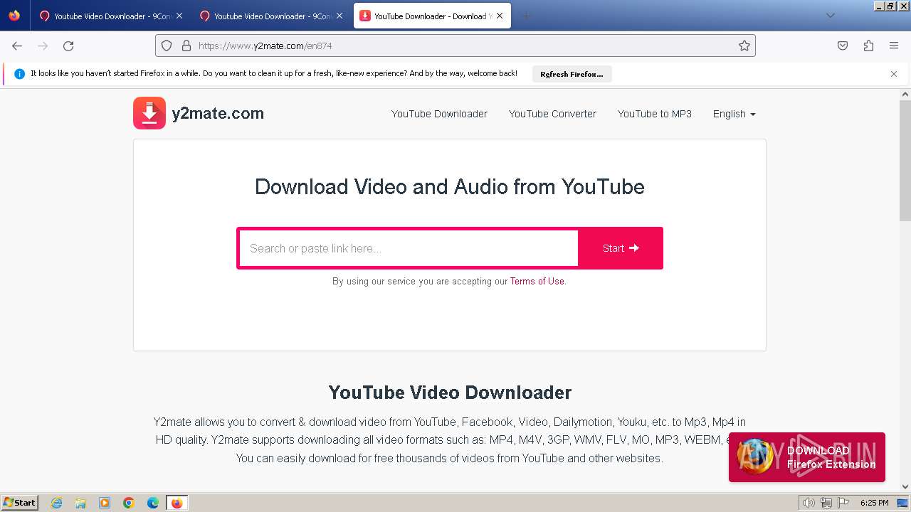911x512 pixels.
Task: Click the info icon in notification bar
Action: [19, 74]
